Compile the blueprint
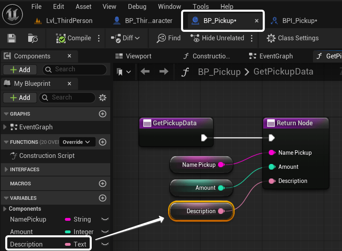Image resolution: width=342 pixels, height=251 pixels. point(74,38)
